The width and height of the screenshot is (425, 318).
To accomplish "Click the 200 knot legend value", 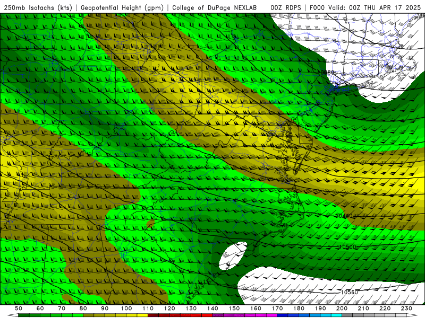I will coord(342,308).
